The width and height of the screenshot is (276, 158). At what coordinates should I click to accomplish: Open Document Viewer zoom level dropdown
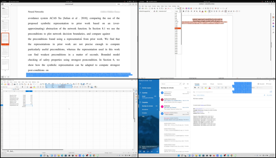[x=120, y=4]
